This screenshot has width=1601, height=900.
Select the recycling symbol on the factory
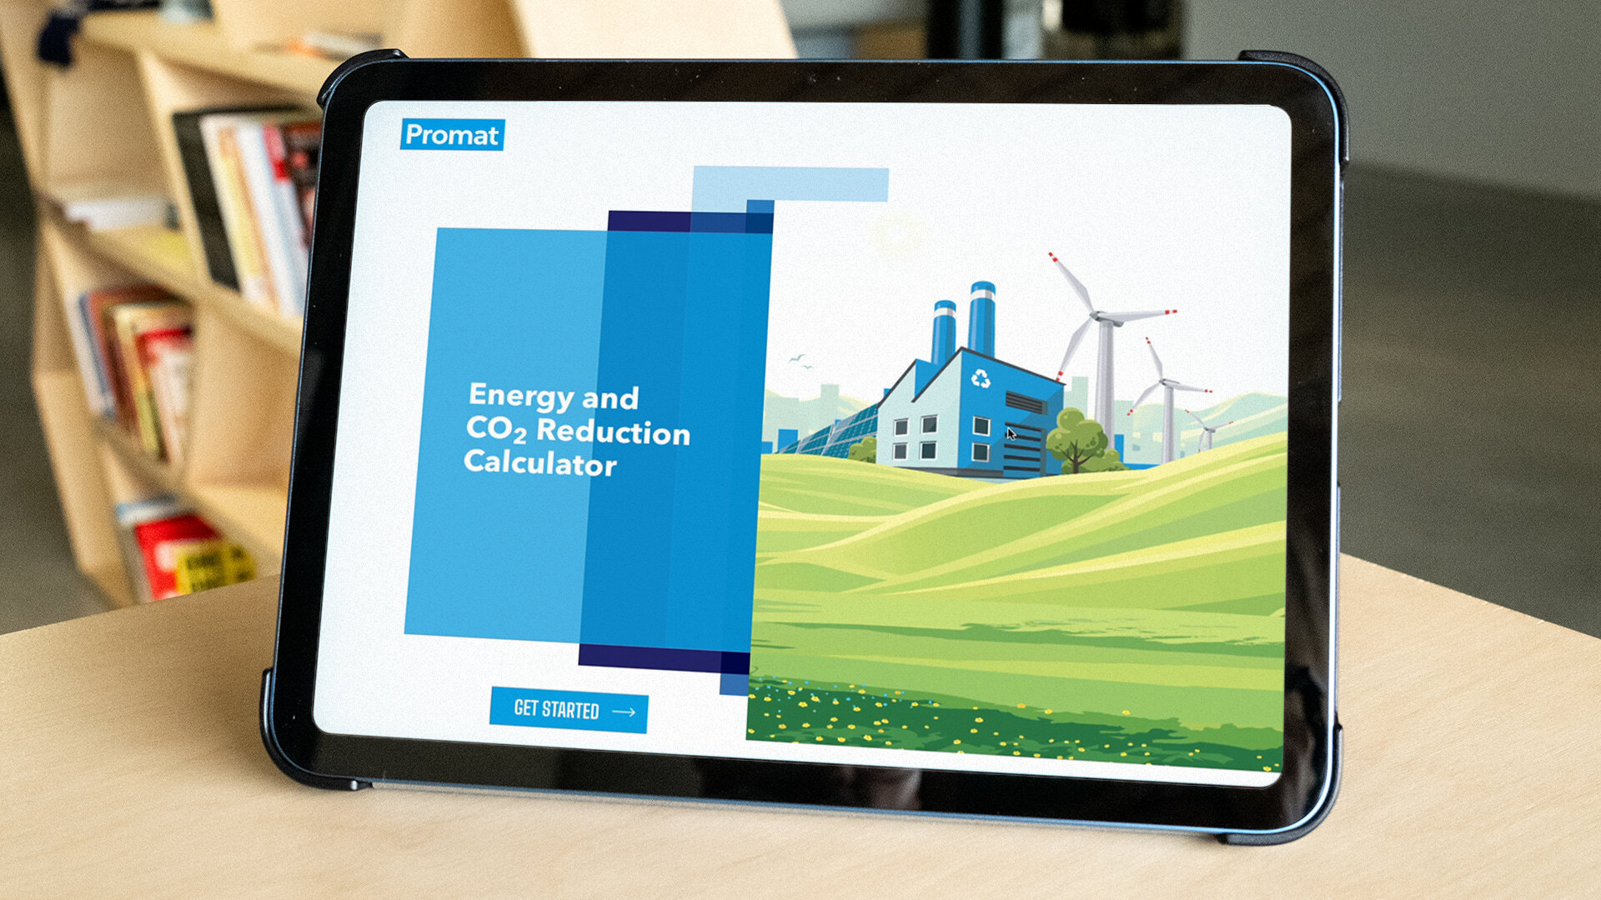981,378
